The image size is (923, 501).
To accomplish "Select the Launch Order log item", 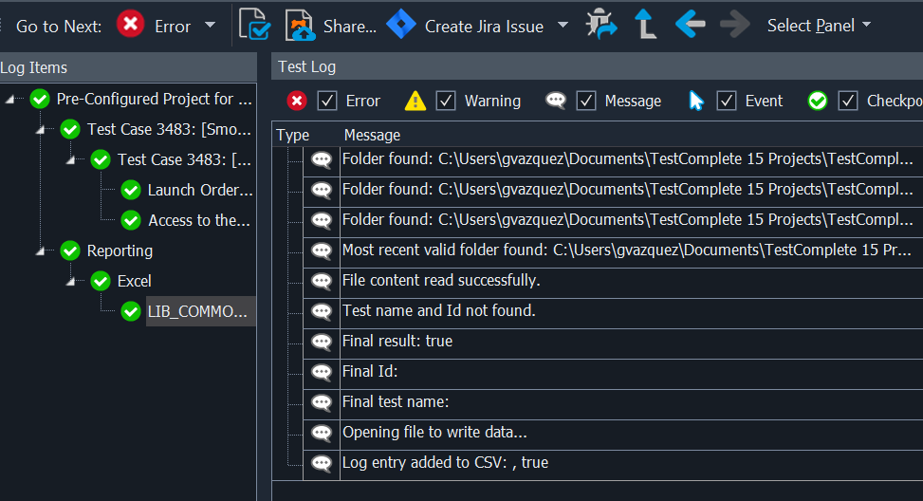I will coord(199,190).
